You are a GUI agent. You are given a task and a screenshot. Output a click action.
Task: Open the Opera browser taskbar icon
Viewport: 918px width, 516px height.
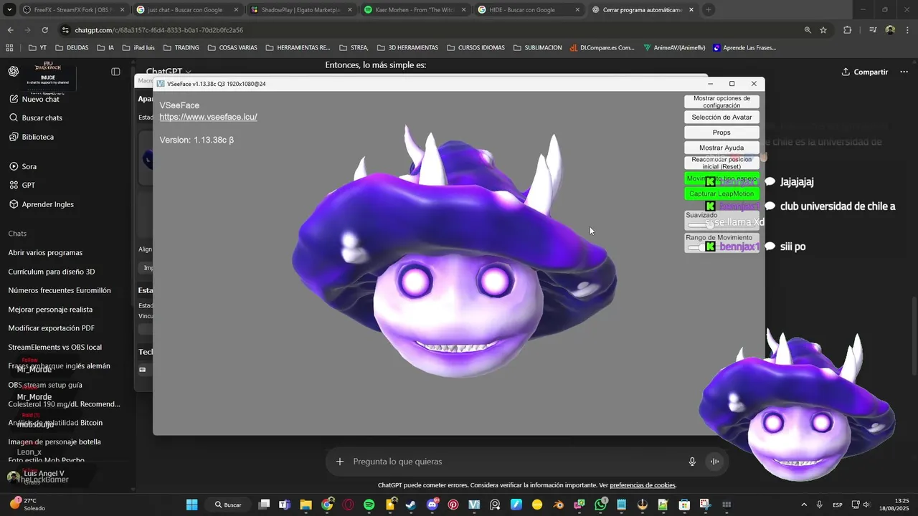point(349,505)
